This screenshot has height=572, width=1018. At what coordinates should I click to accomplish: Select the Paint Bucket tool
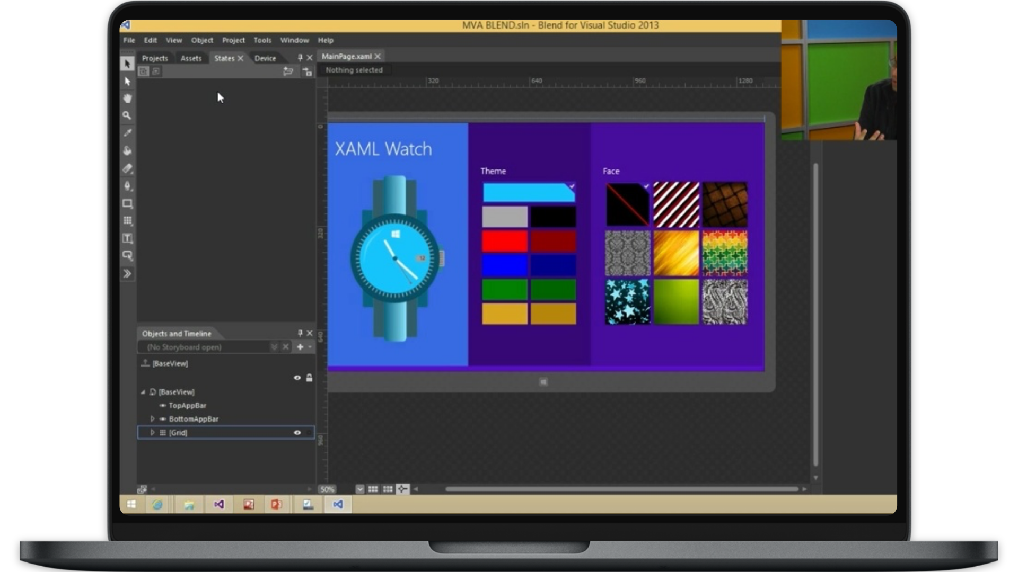[127, 150]
